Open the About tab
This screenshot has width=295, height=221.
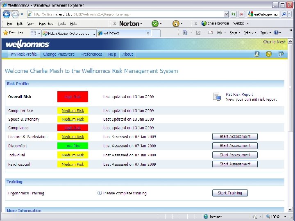tap(127, 54)
